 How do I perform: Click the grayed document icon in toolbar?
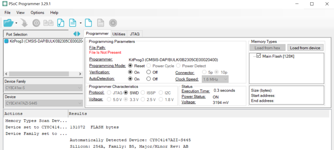click(x=100, y=23)
